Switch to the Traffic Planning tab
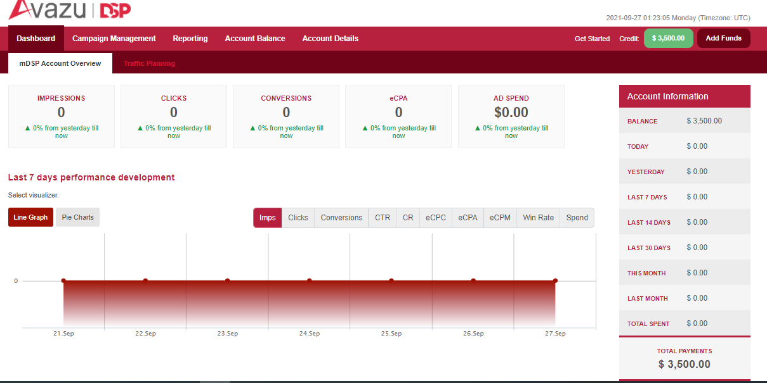Screen dimensions: 767x383 (149, 63)
